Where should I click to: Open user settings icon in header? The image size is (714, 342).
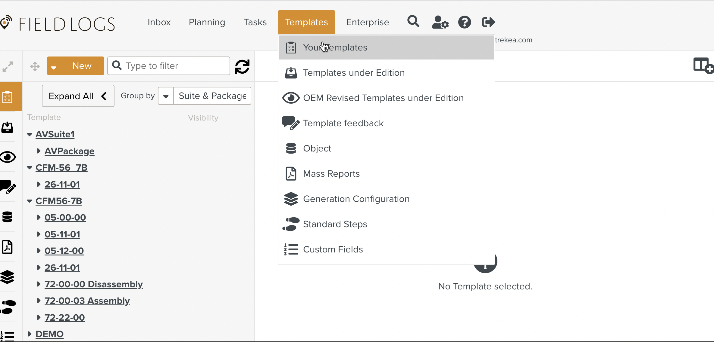(x=440, y=22)
